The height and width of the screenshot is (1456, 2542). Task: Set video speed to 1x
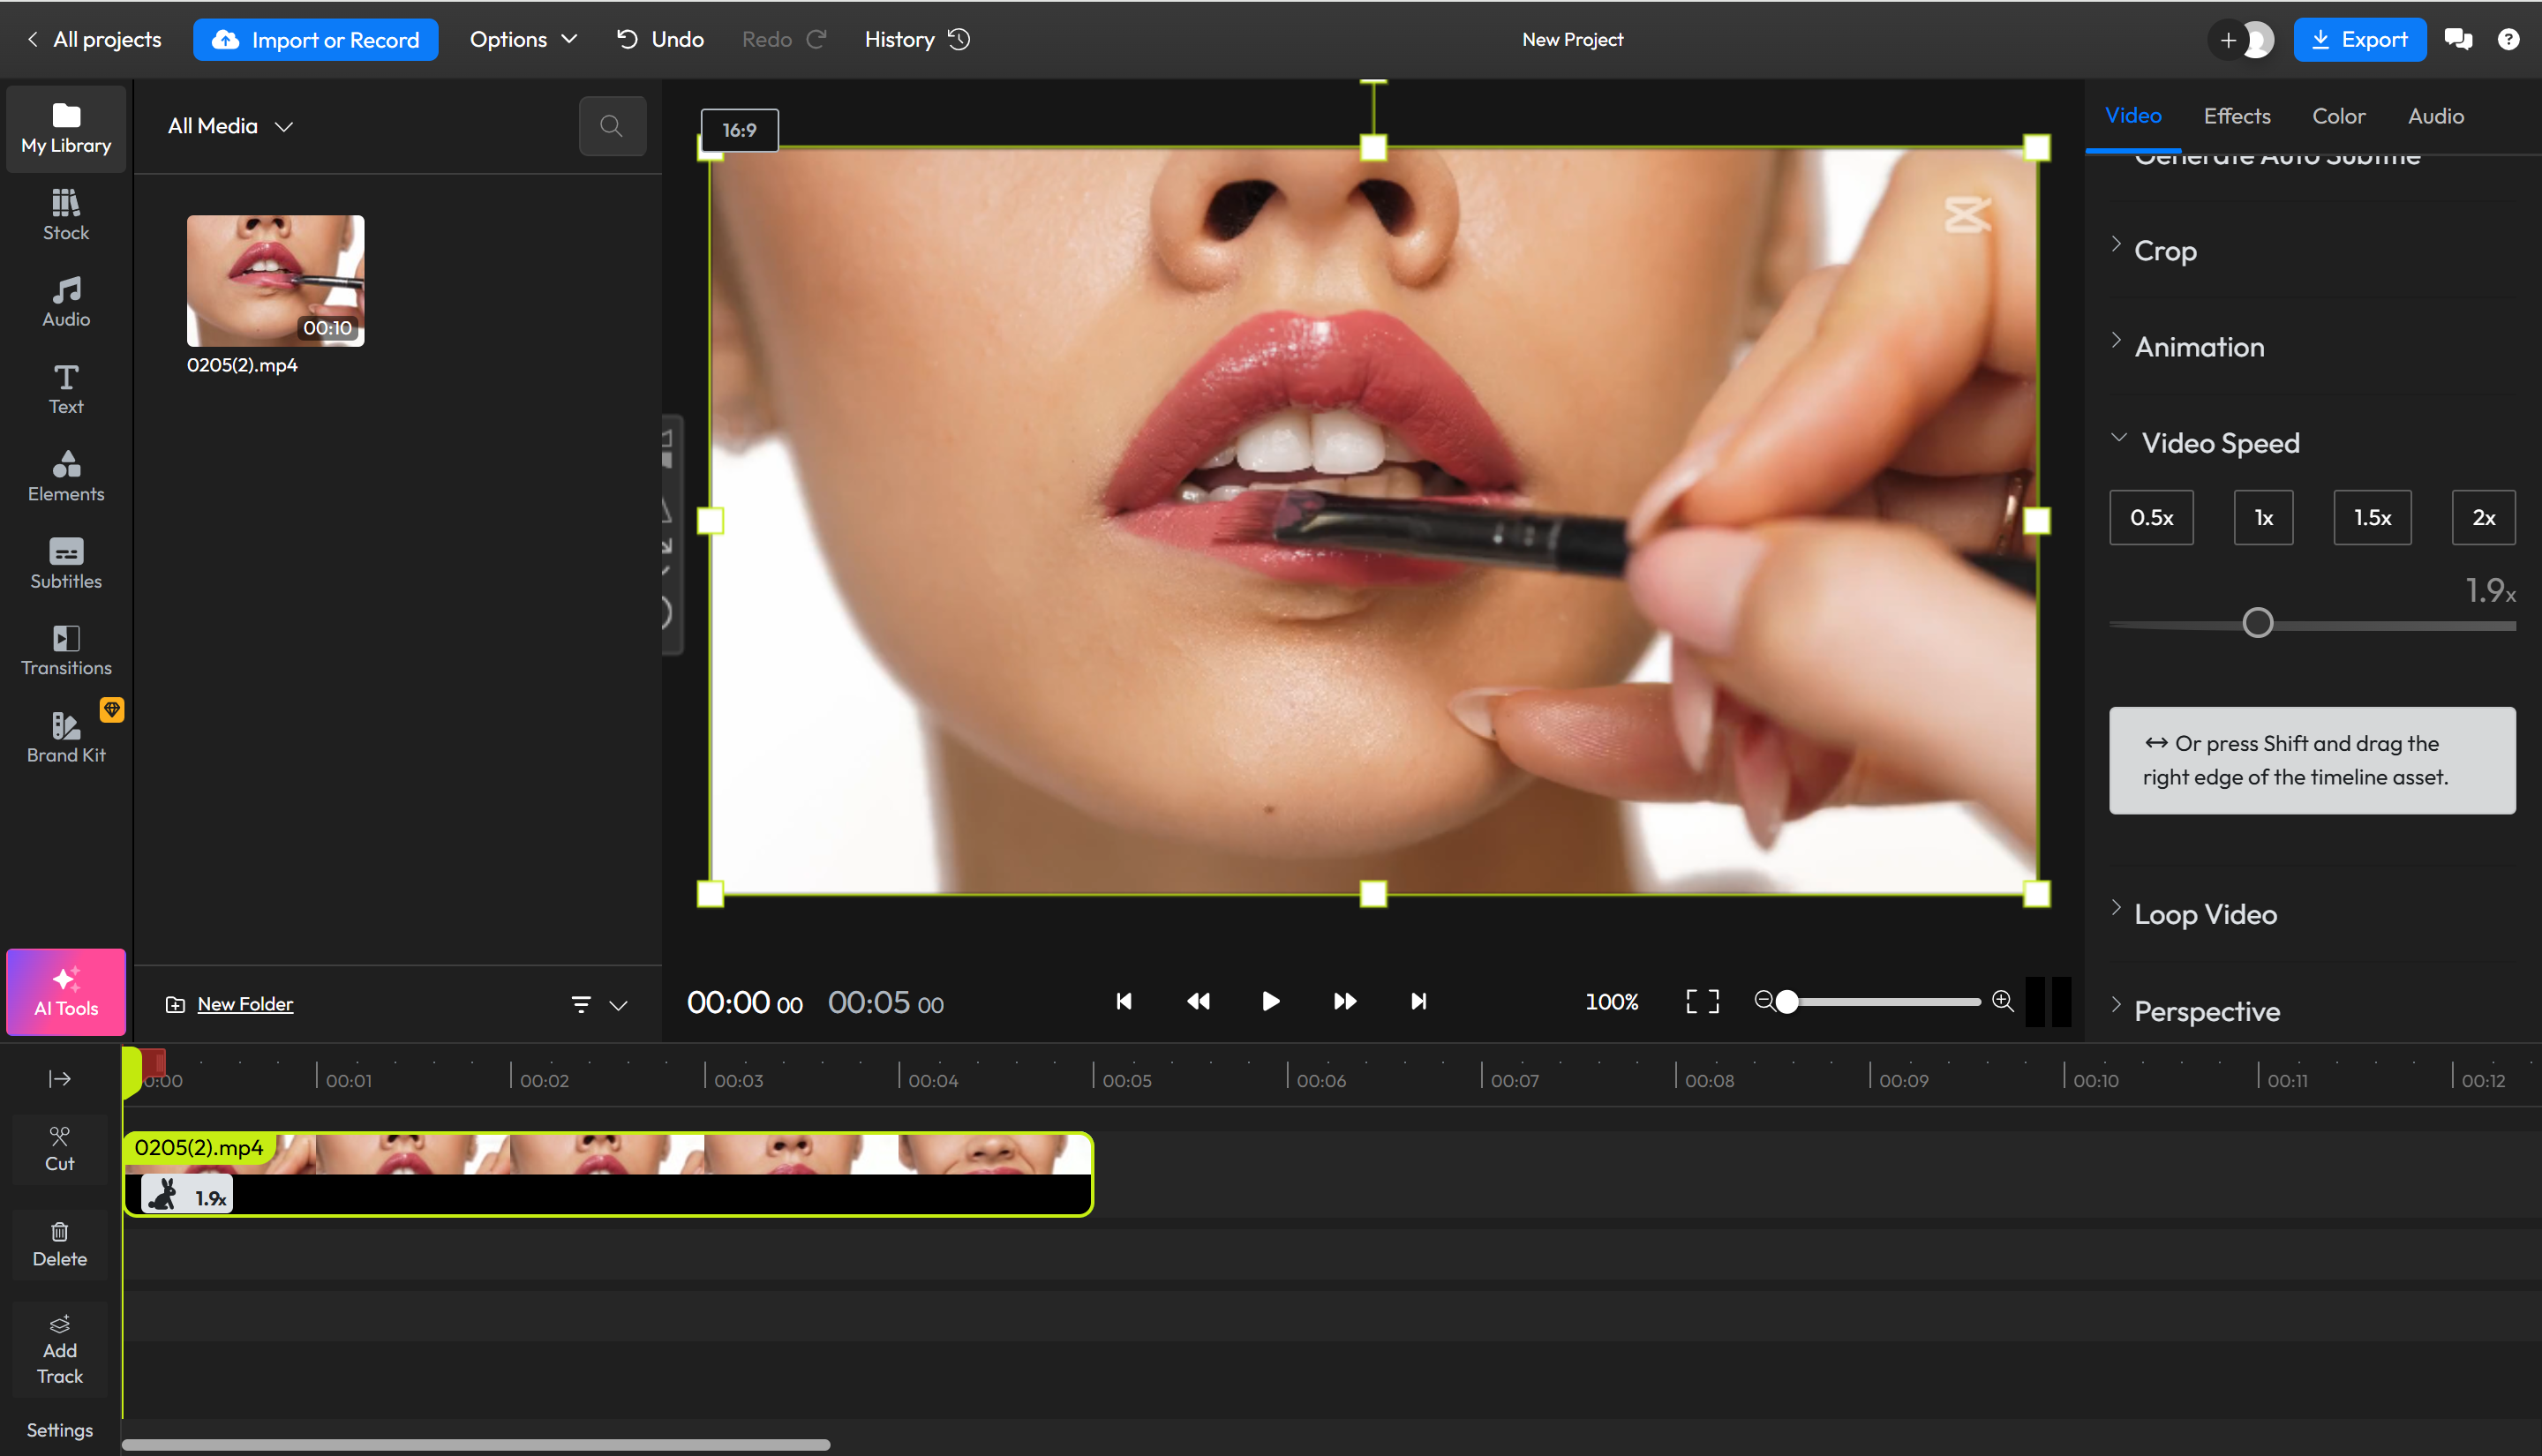(x=2263, y=517)
